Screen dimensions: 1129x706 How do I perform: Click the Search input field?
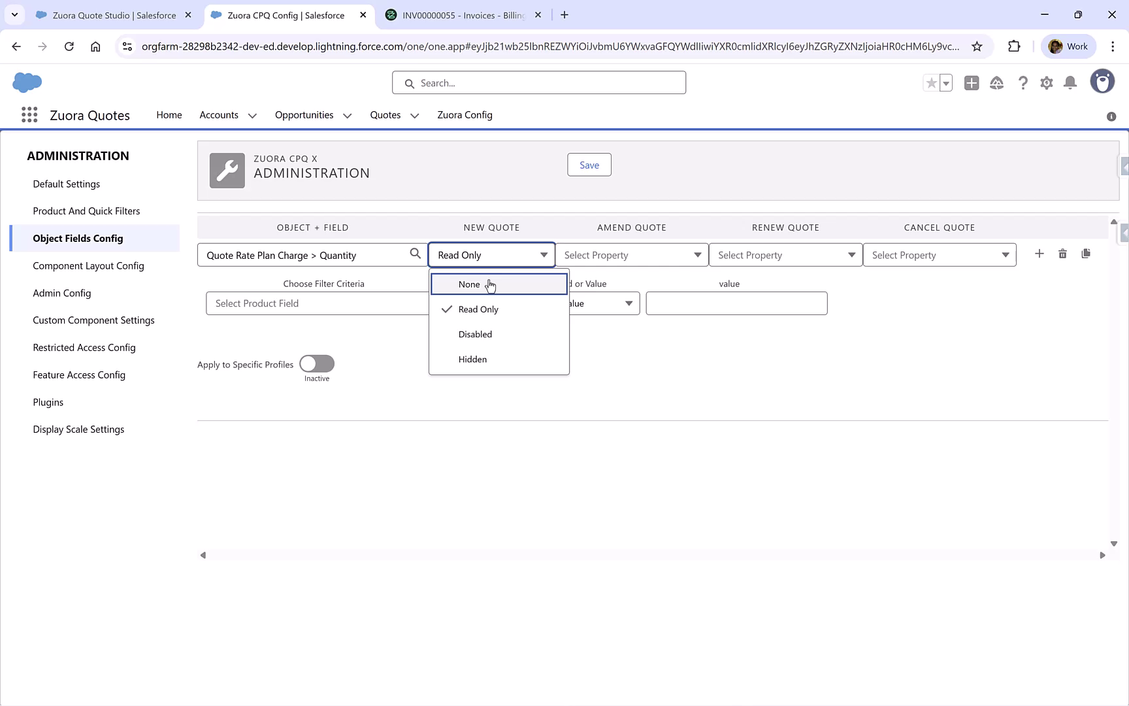[x=539, y=82]
